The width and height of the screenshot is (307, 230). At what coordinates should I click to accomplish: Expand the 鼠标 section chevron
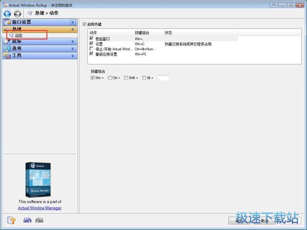point(73,41)
